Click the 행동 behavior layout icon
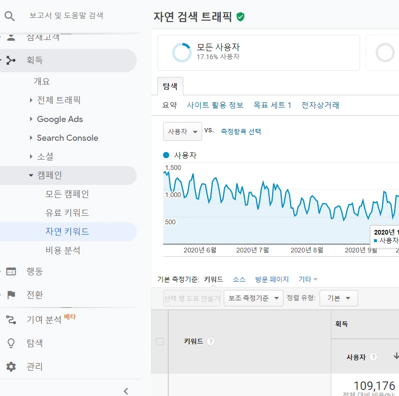The height and width of the screenshot is (396, 399). click(x=11, y=272)
